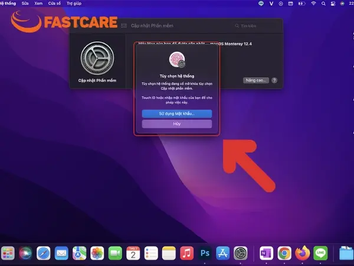
Task: Open Notes from the Dock
Action: (x=169, y=253)
